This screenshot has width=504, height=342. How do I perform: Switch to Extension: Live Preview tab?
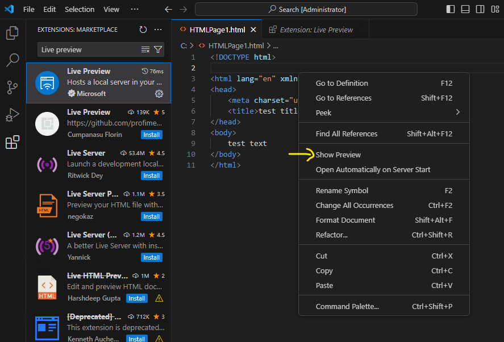tap(316, 30)
